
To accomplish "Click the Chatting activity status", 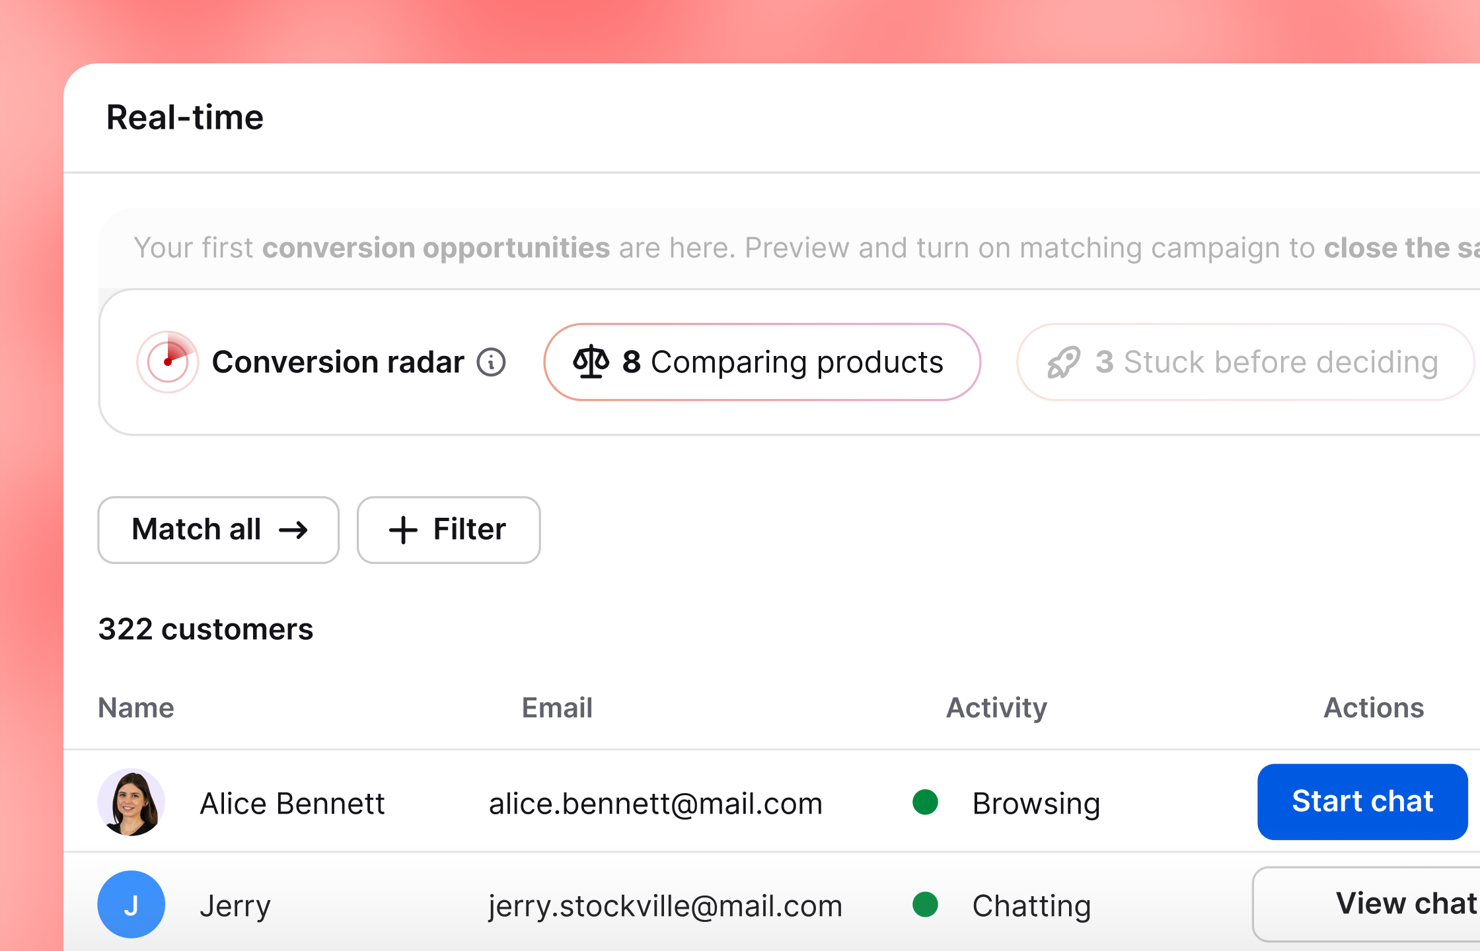I will [x=1031, y=906].
